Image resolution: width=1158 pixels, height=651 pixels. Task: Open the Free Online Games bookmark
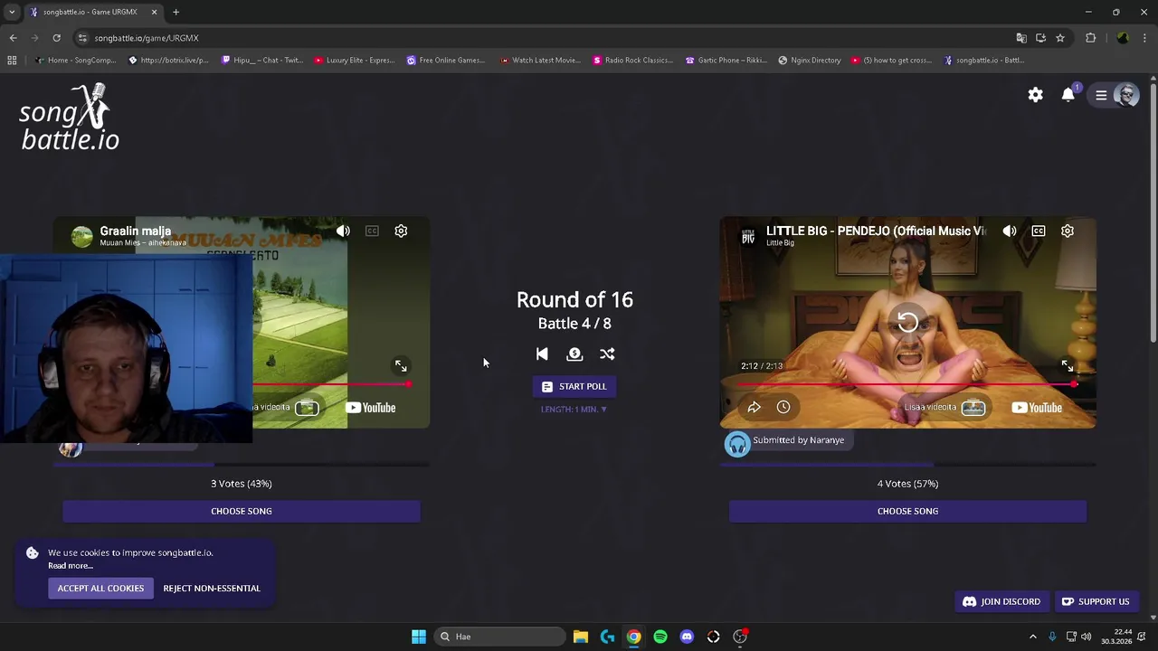coord(445,61)
